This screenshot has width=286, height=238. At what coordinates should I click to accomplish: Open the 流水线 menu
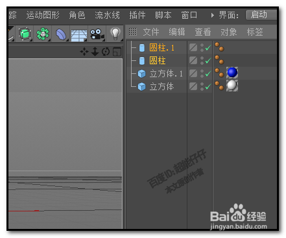107,15
